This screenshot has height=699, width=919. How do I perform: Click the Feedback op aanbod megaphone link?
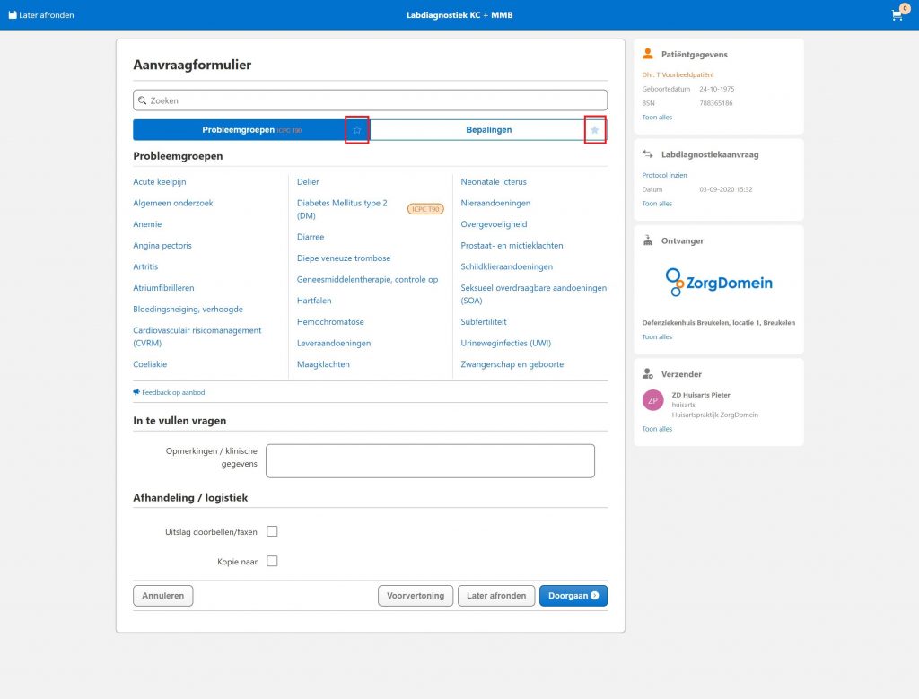click(x=169, y=392)
